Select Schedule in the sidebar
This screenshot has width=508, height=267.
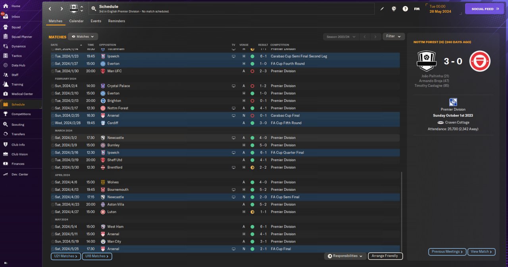tap(18, 104)
